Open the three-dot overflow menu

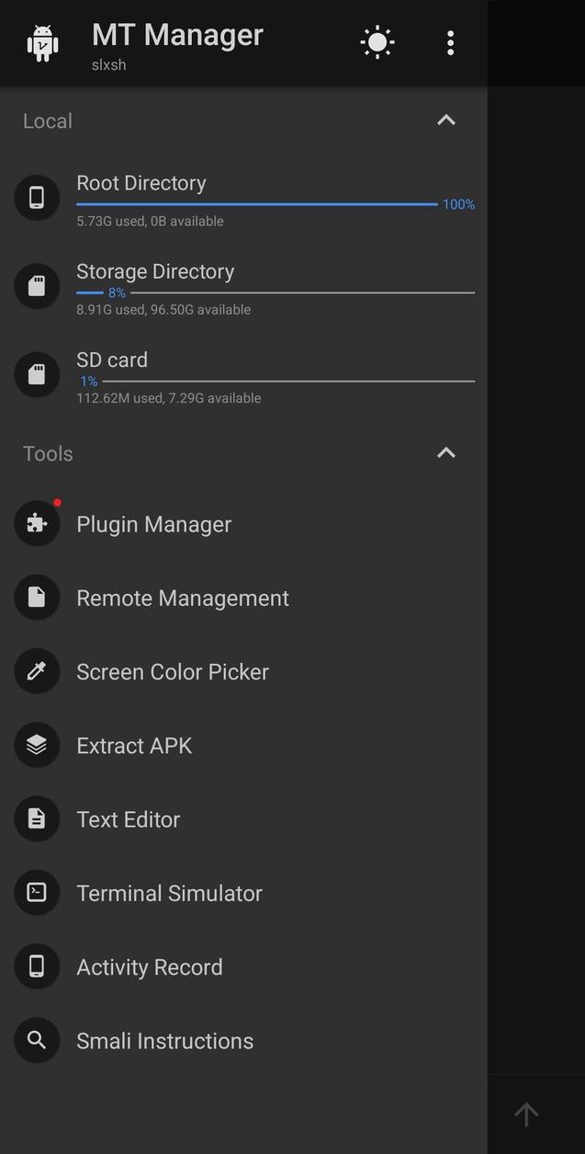450,41
